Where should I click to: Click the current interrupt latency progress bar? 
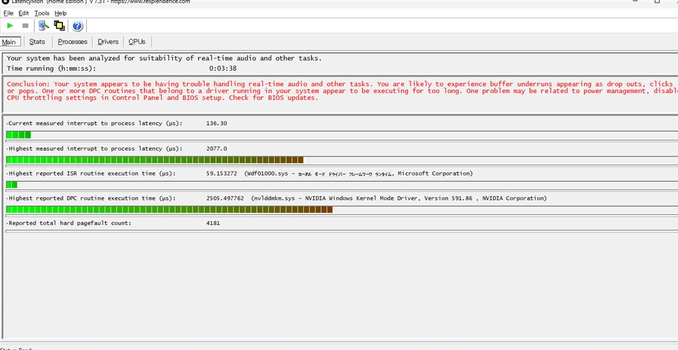pyautogui.click(x=342, y=135)
